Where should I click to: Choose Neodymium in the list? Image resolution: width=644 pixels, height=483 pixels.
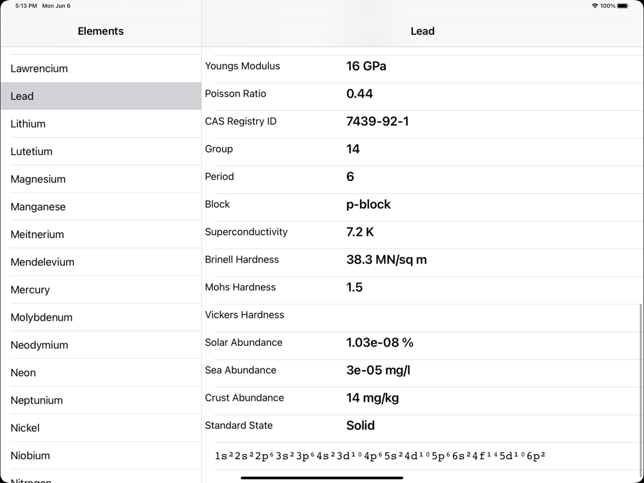[39, 345]
